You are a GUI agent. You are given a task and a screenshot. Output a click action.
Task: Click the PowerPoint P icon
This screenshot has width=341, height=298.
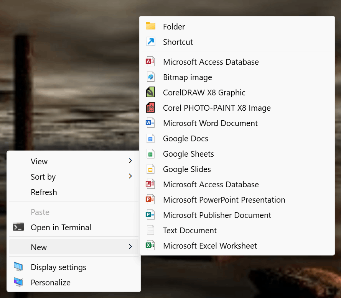[150, 200]
